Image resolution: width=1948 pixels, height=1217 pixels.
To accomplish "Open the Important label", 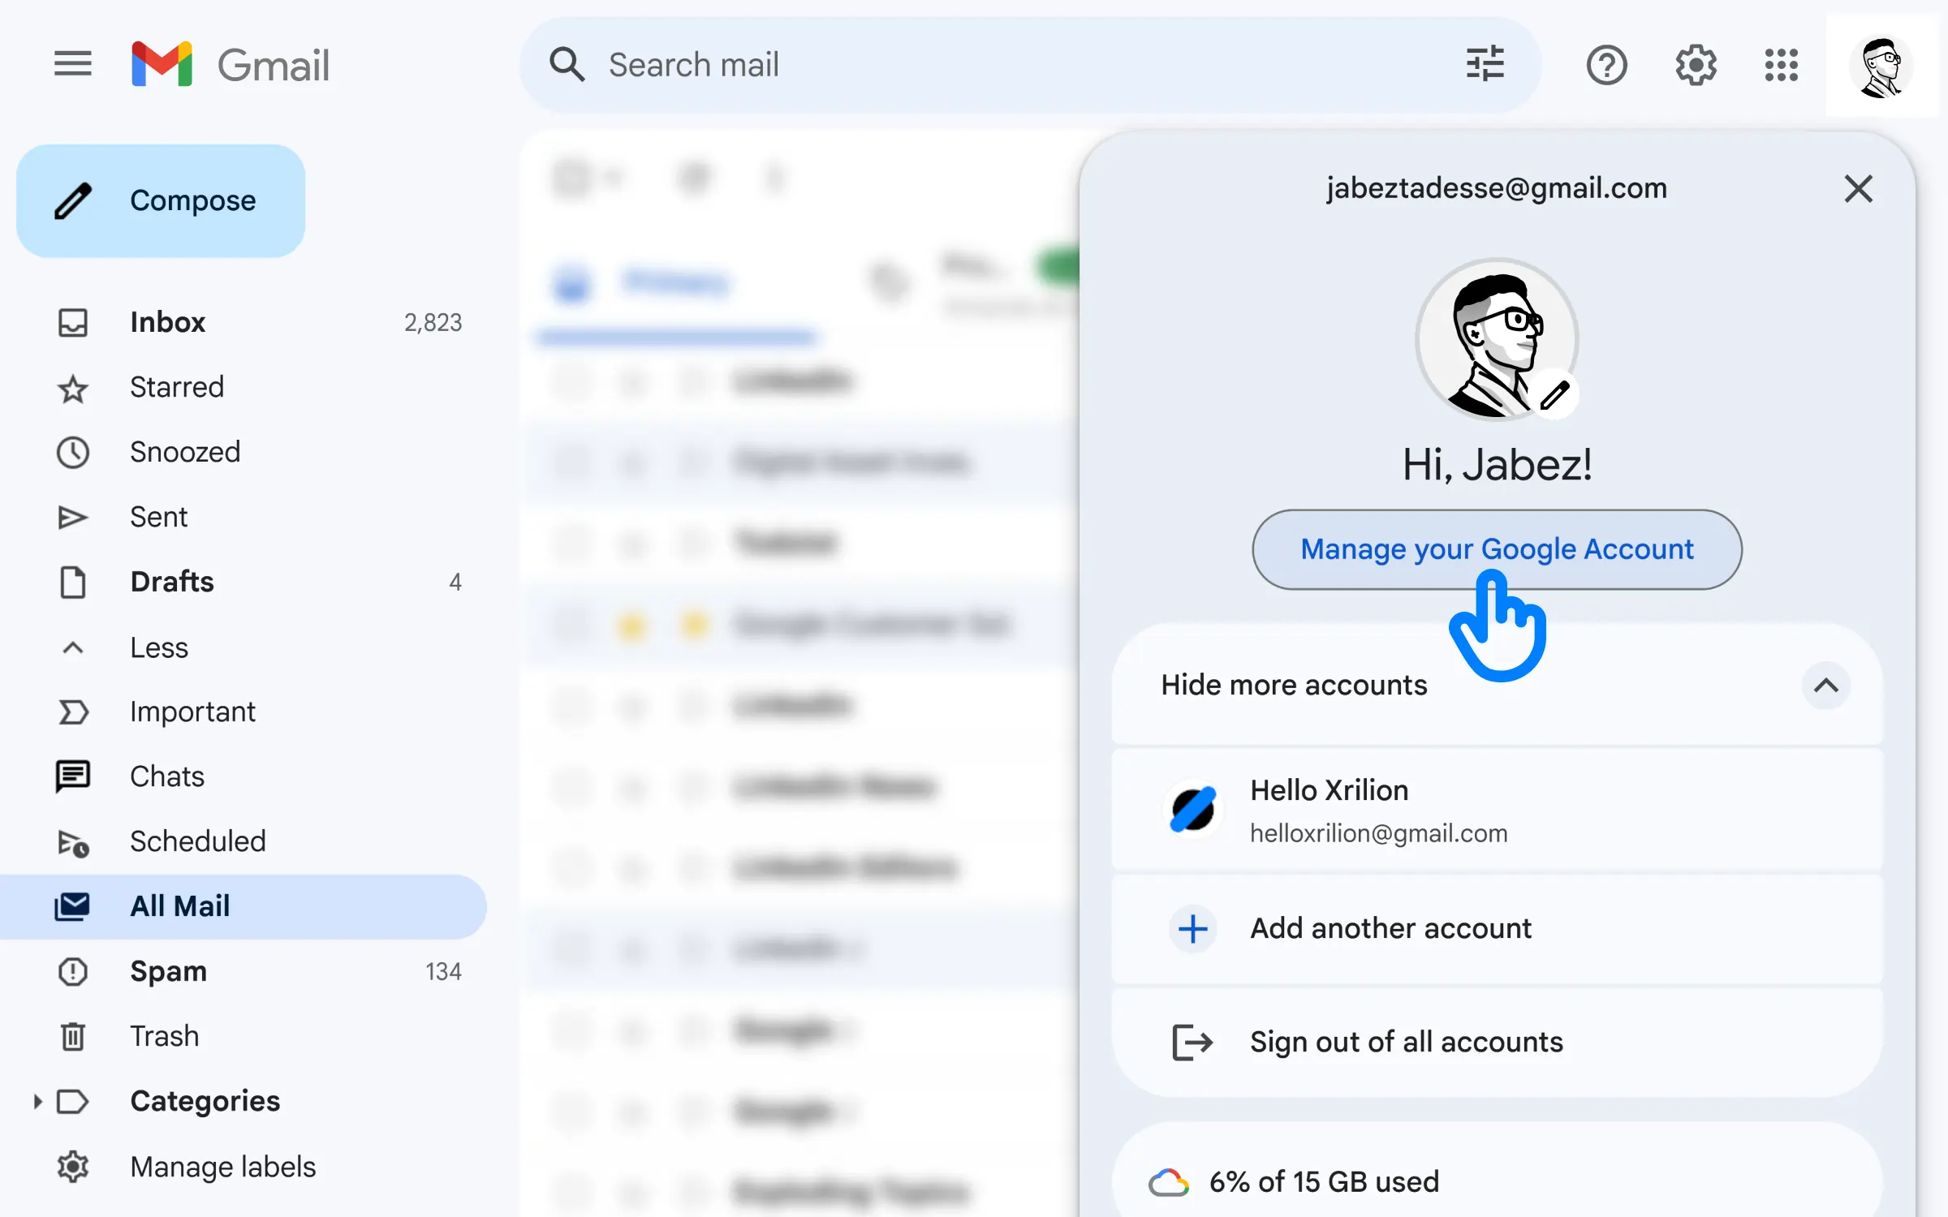I will click(x=243, y=712).
